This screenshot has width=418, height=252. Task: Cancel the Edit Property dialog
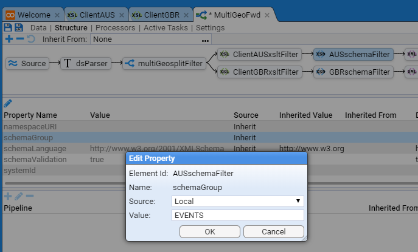[273, 231]
